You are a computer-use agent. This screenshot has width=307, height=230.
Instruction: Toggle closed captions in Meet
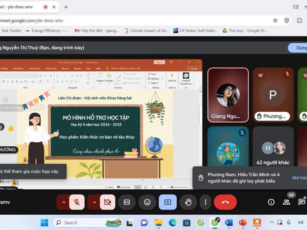pyautogui.click(x=127, y=202)
